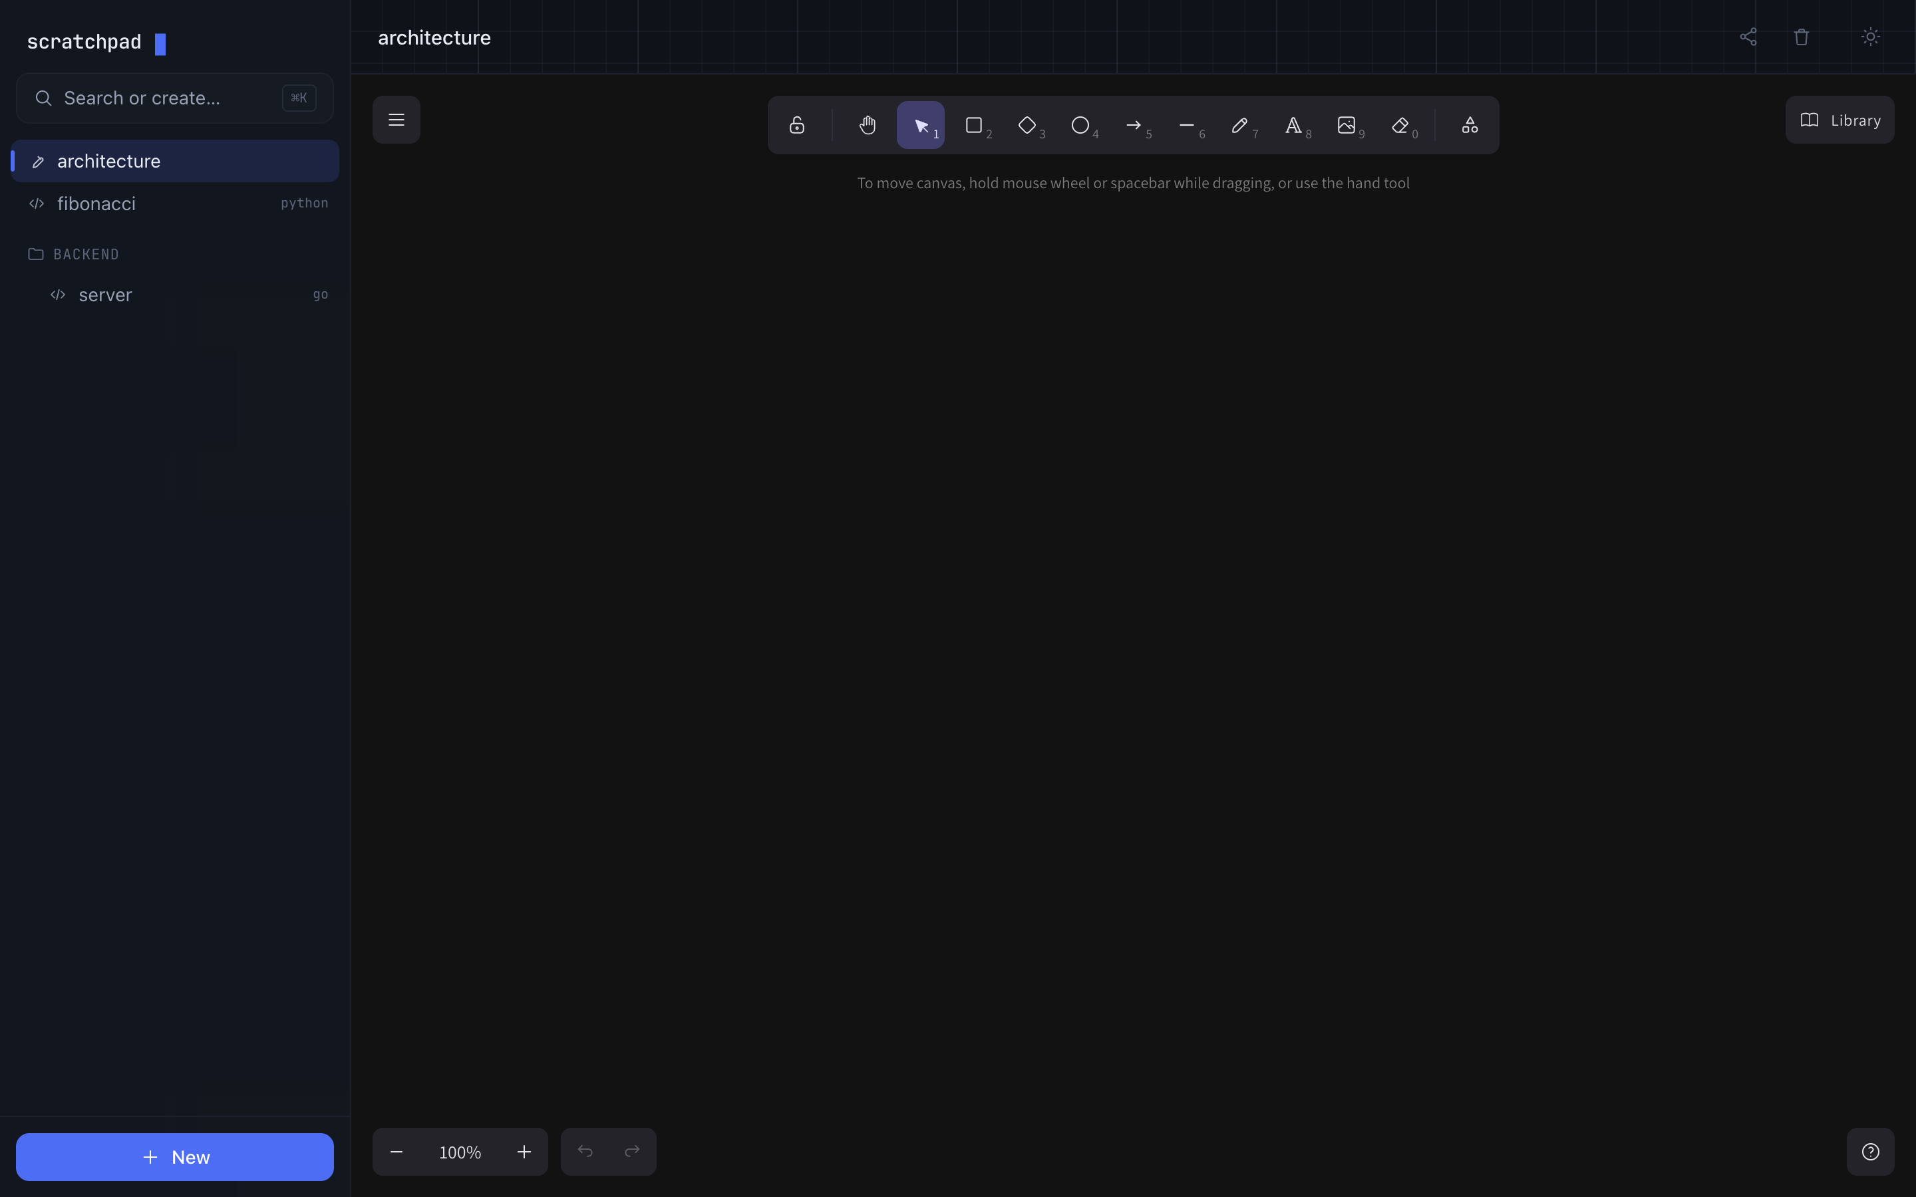Click the canvas hint about moving canvas

1133,183
